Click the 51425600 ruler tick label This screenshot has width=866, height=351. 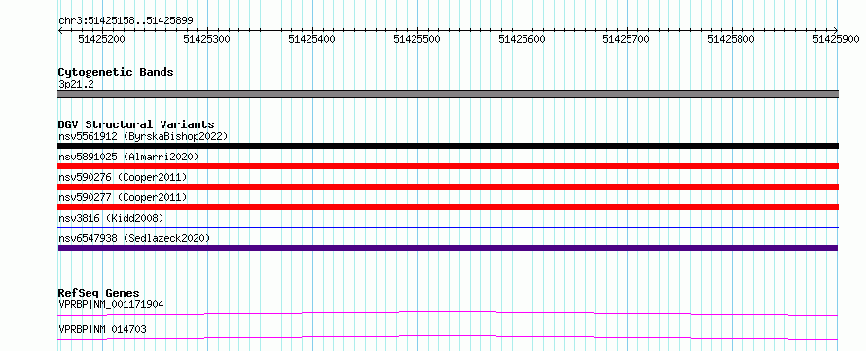[x=522, y=39]
